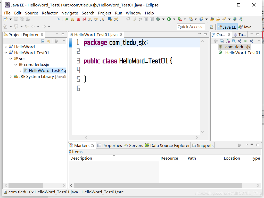The height and width of the screenshot is (198, 264).
Task: Click the Suspend debug icon
Action: click(x=72, y=19)
